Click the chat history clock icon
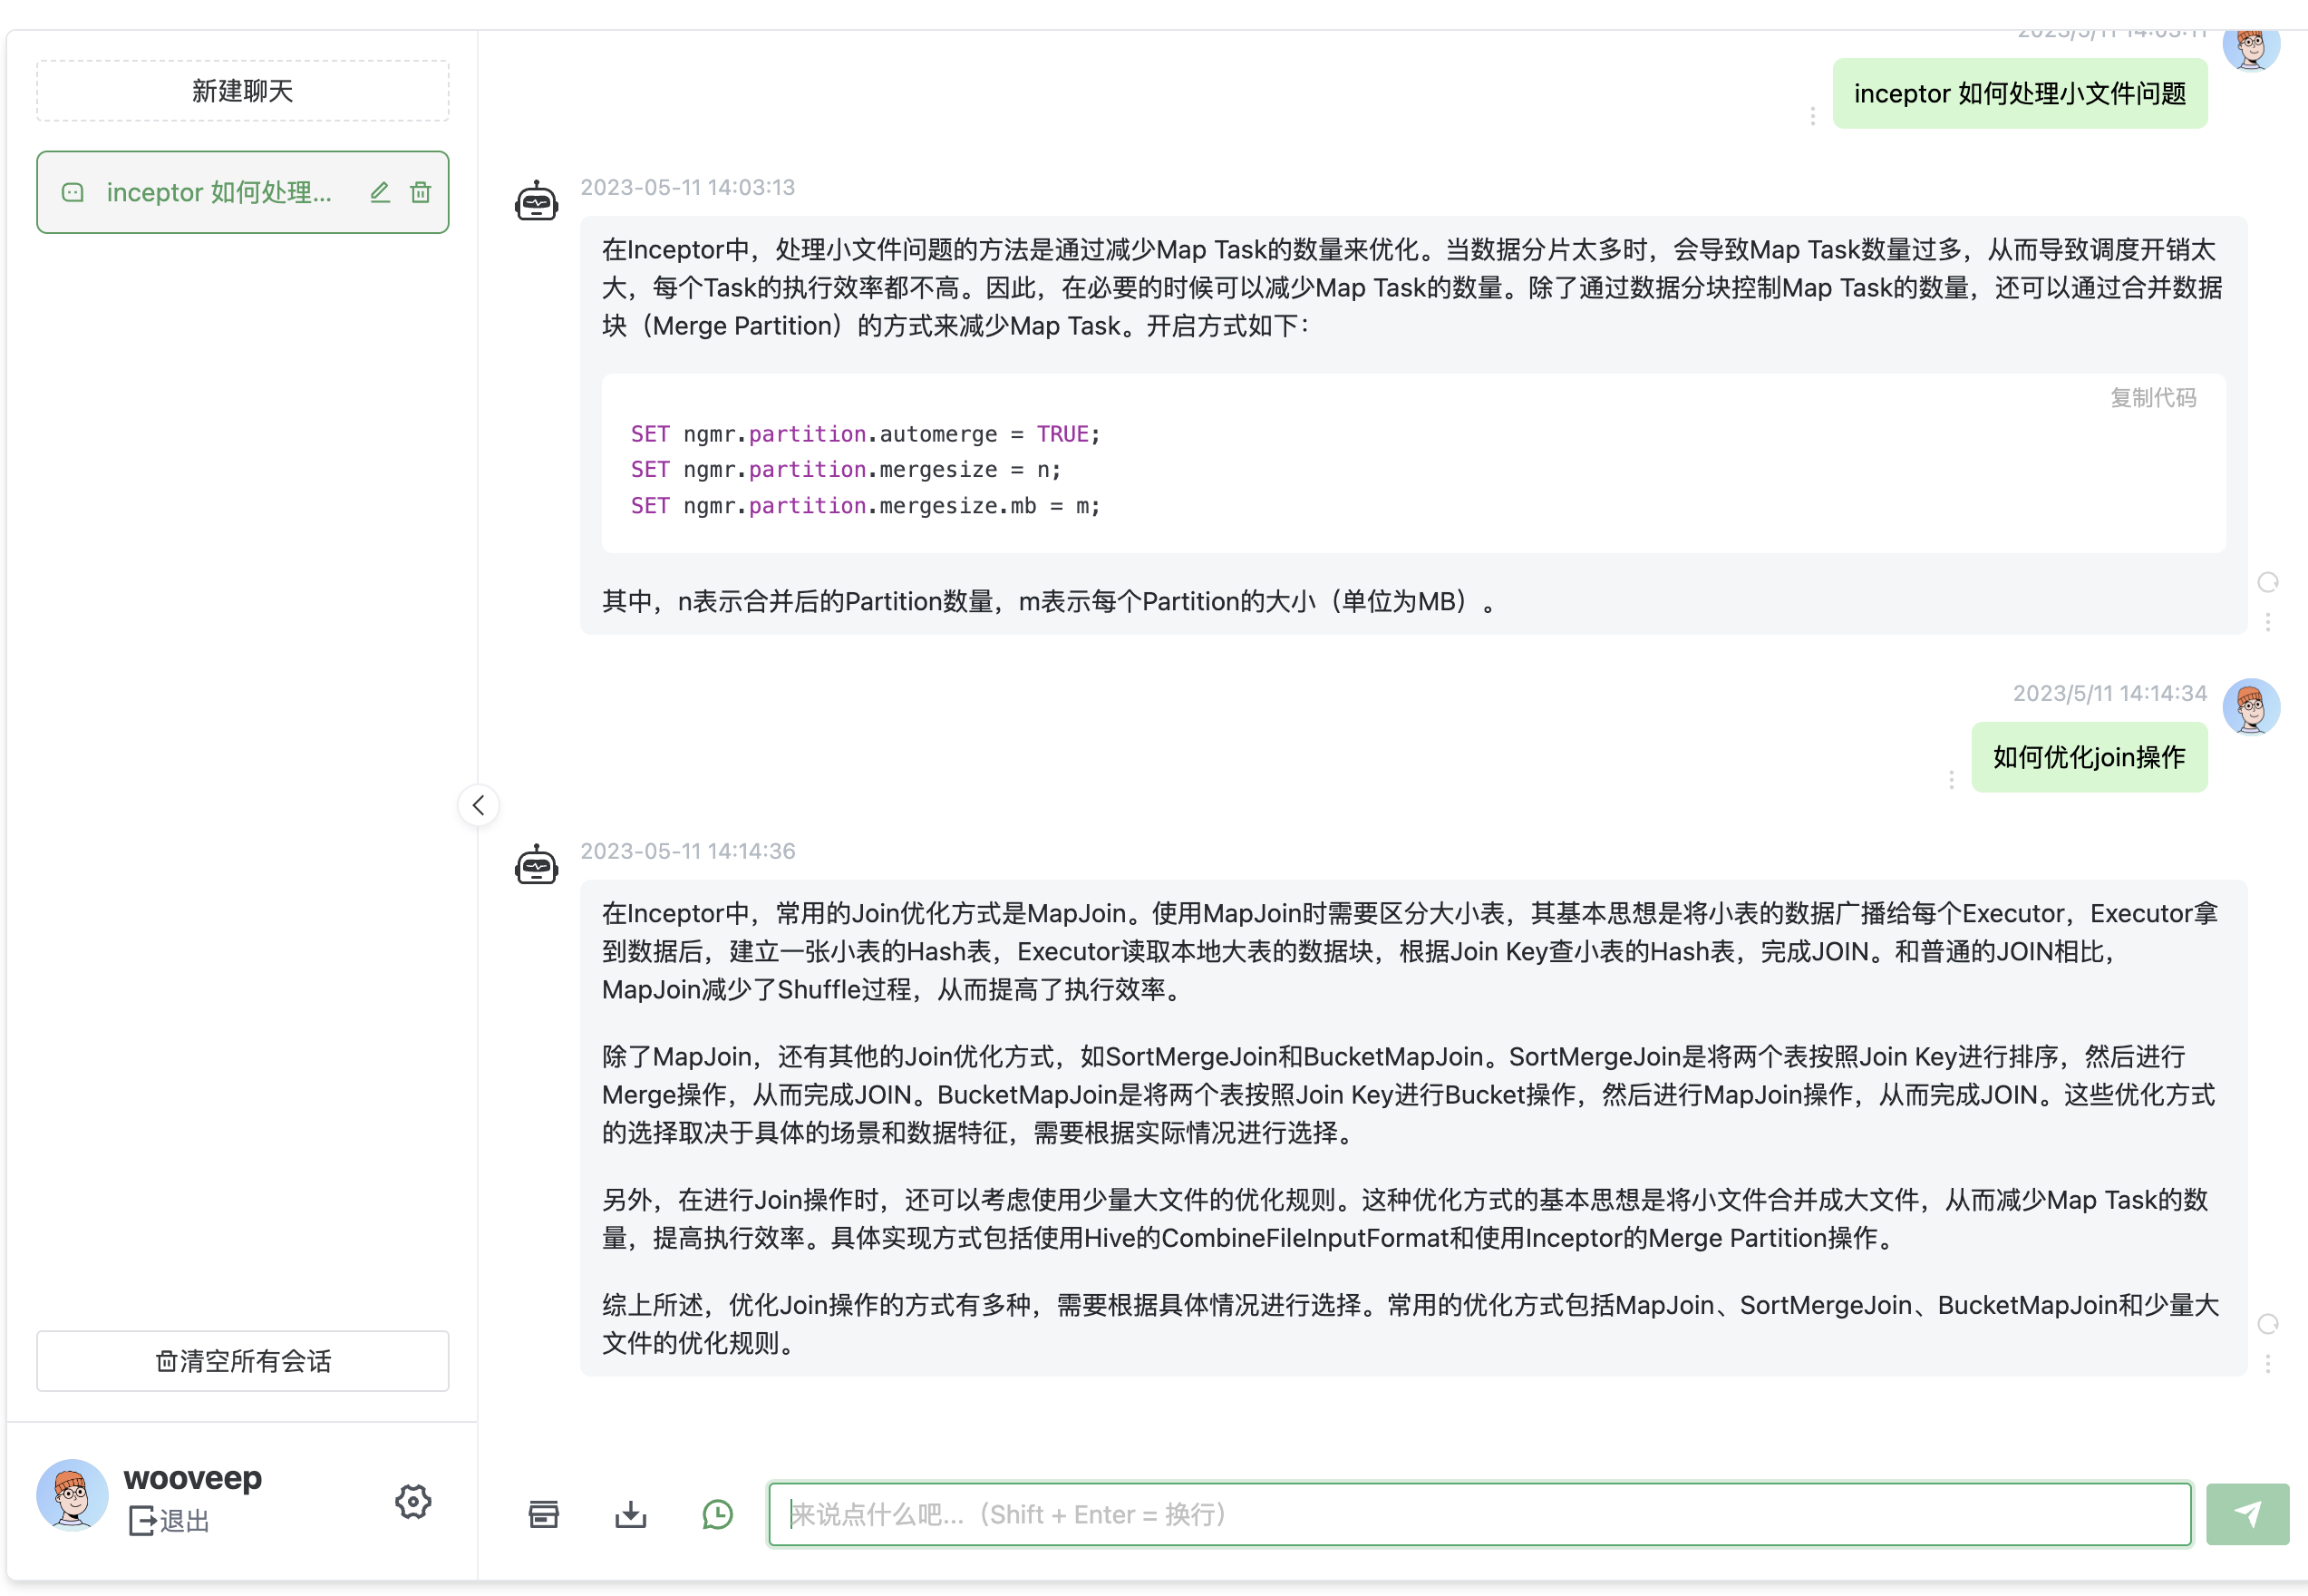This screenshot has height=1596, width=2308. click(x=718, y=1514)
